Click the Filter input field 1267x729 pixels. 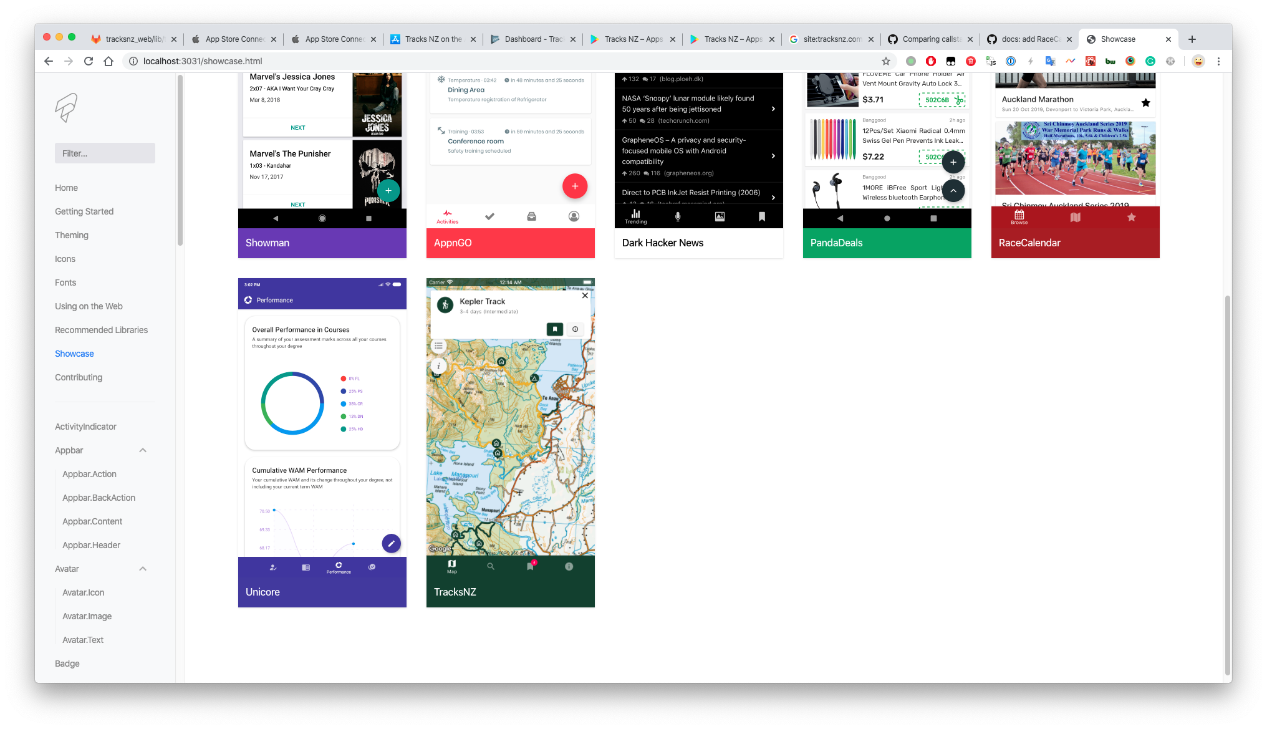tap(105, 153)
